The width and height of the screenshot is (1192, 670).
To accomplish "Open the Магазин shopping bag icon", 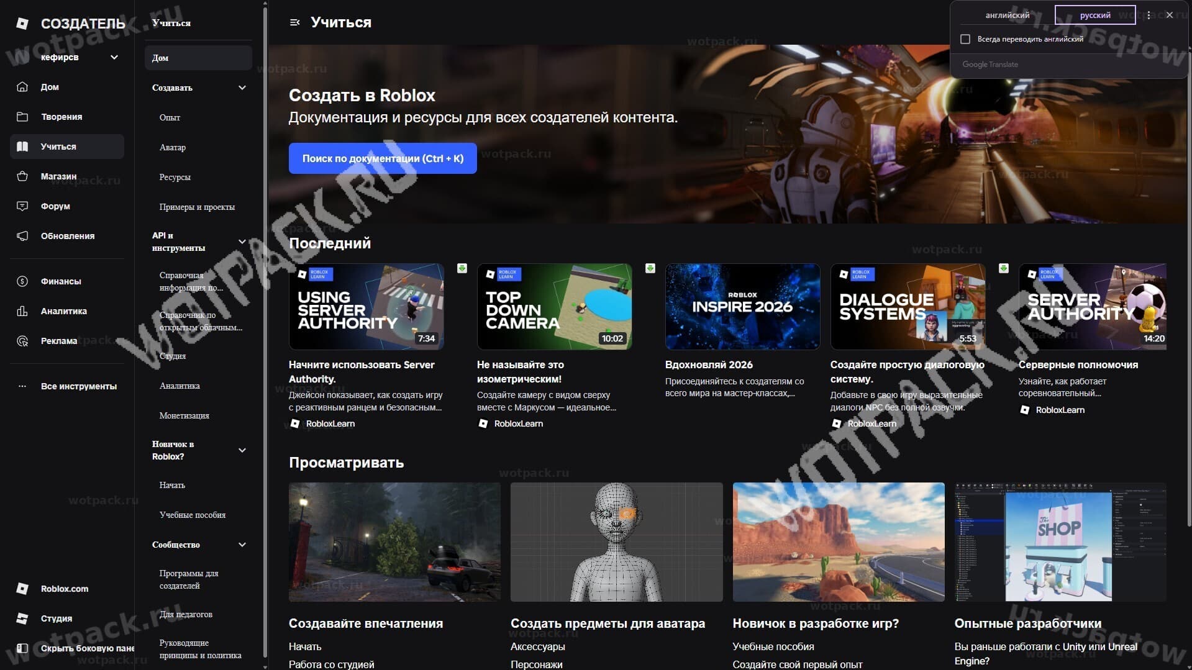I will click(22, 176).
